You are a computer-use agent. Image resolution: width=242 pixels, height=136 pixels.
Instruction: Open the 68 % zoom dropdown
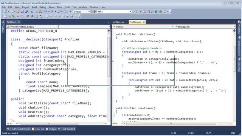coord(16,124)
